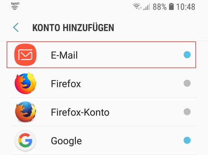Tap the orange E-Mail envelope icon
This screenshot has width=208, height=155.
coord(25,55)
